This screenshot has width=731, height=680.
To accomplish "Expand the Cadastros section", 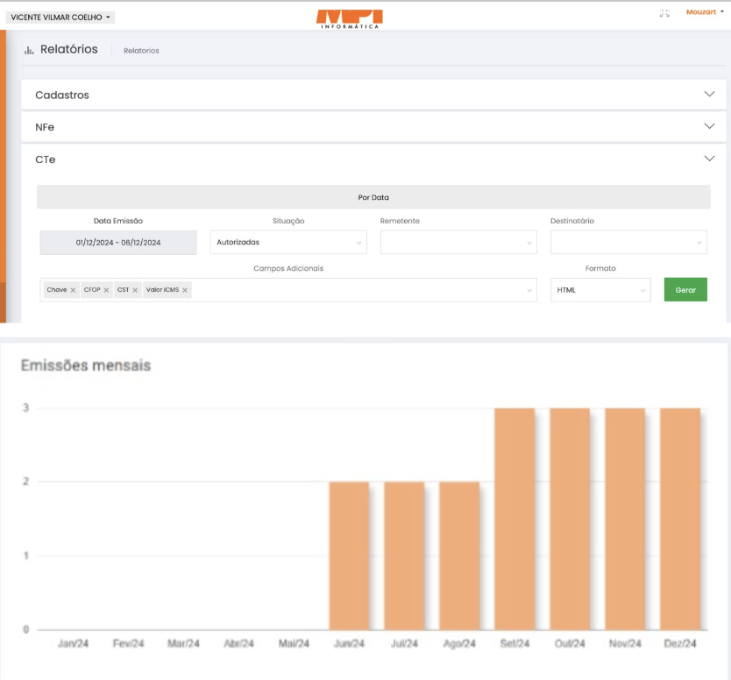I will (x=709, y=94).
